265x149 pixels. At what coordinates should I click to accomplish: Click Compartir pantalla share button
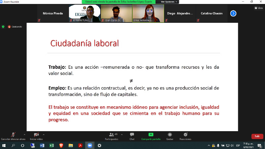pyautogui.click(x=151, y=136)
